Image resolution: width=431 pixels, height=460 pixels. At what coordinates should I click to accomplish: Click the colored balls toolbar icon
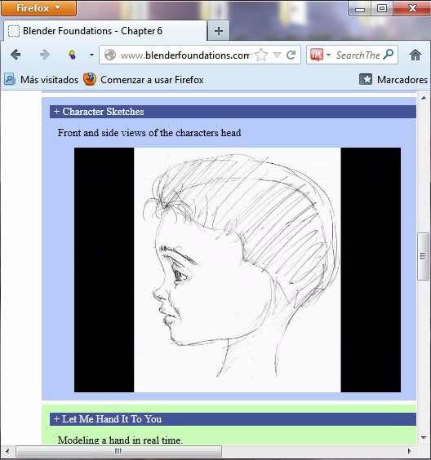[x=72, y=55]
